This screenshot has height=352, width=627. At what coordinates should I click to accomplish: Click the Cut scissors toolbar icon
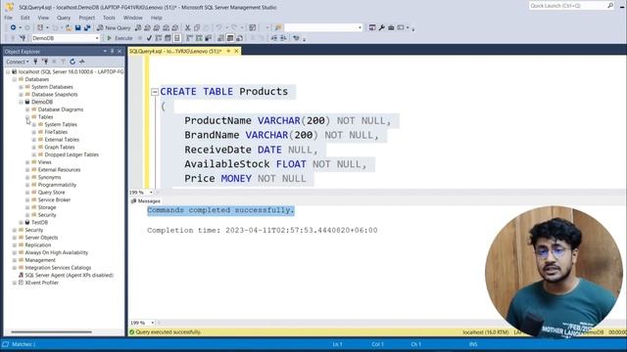pos(187,27)
